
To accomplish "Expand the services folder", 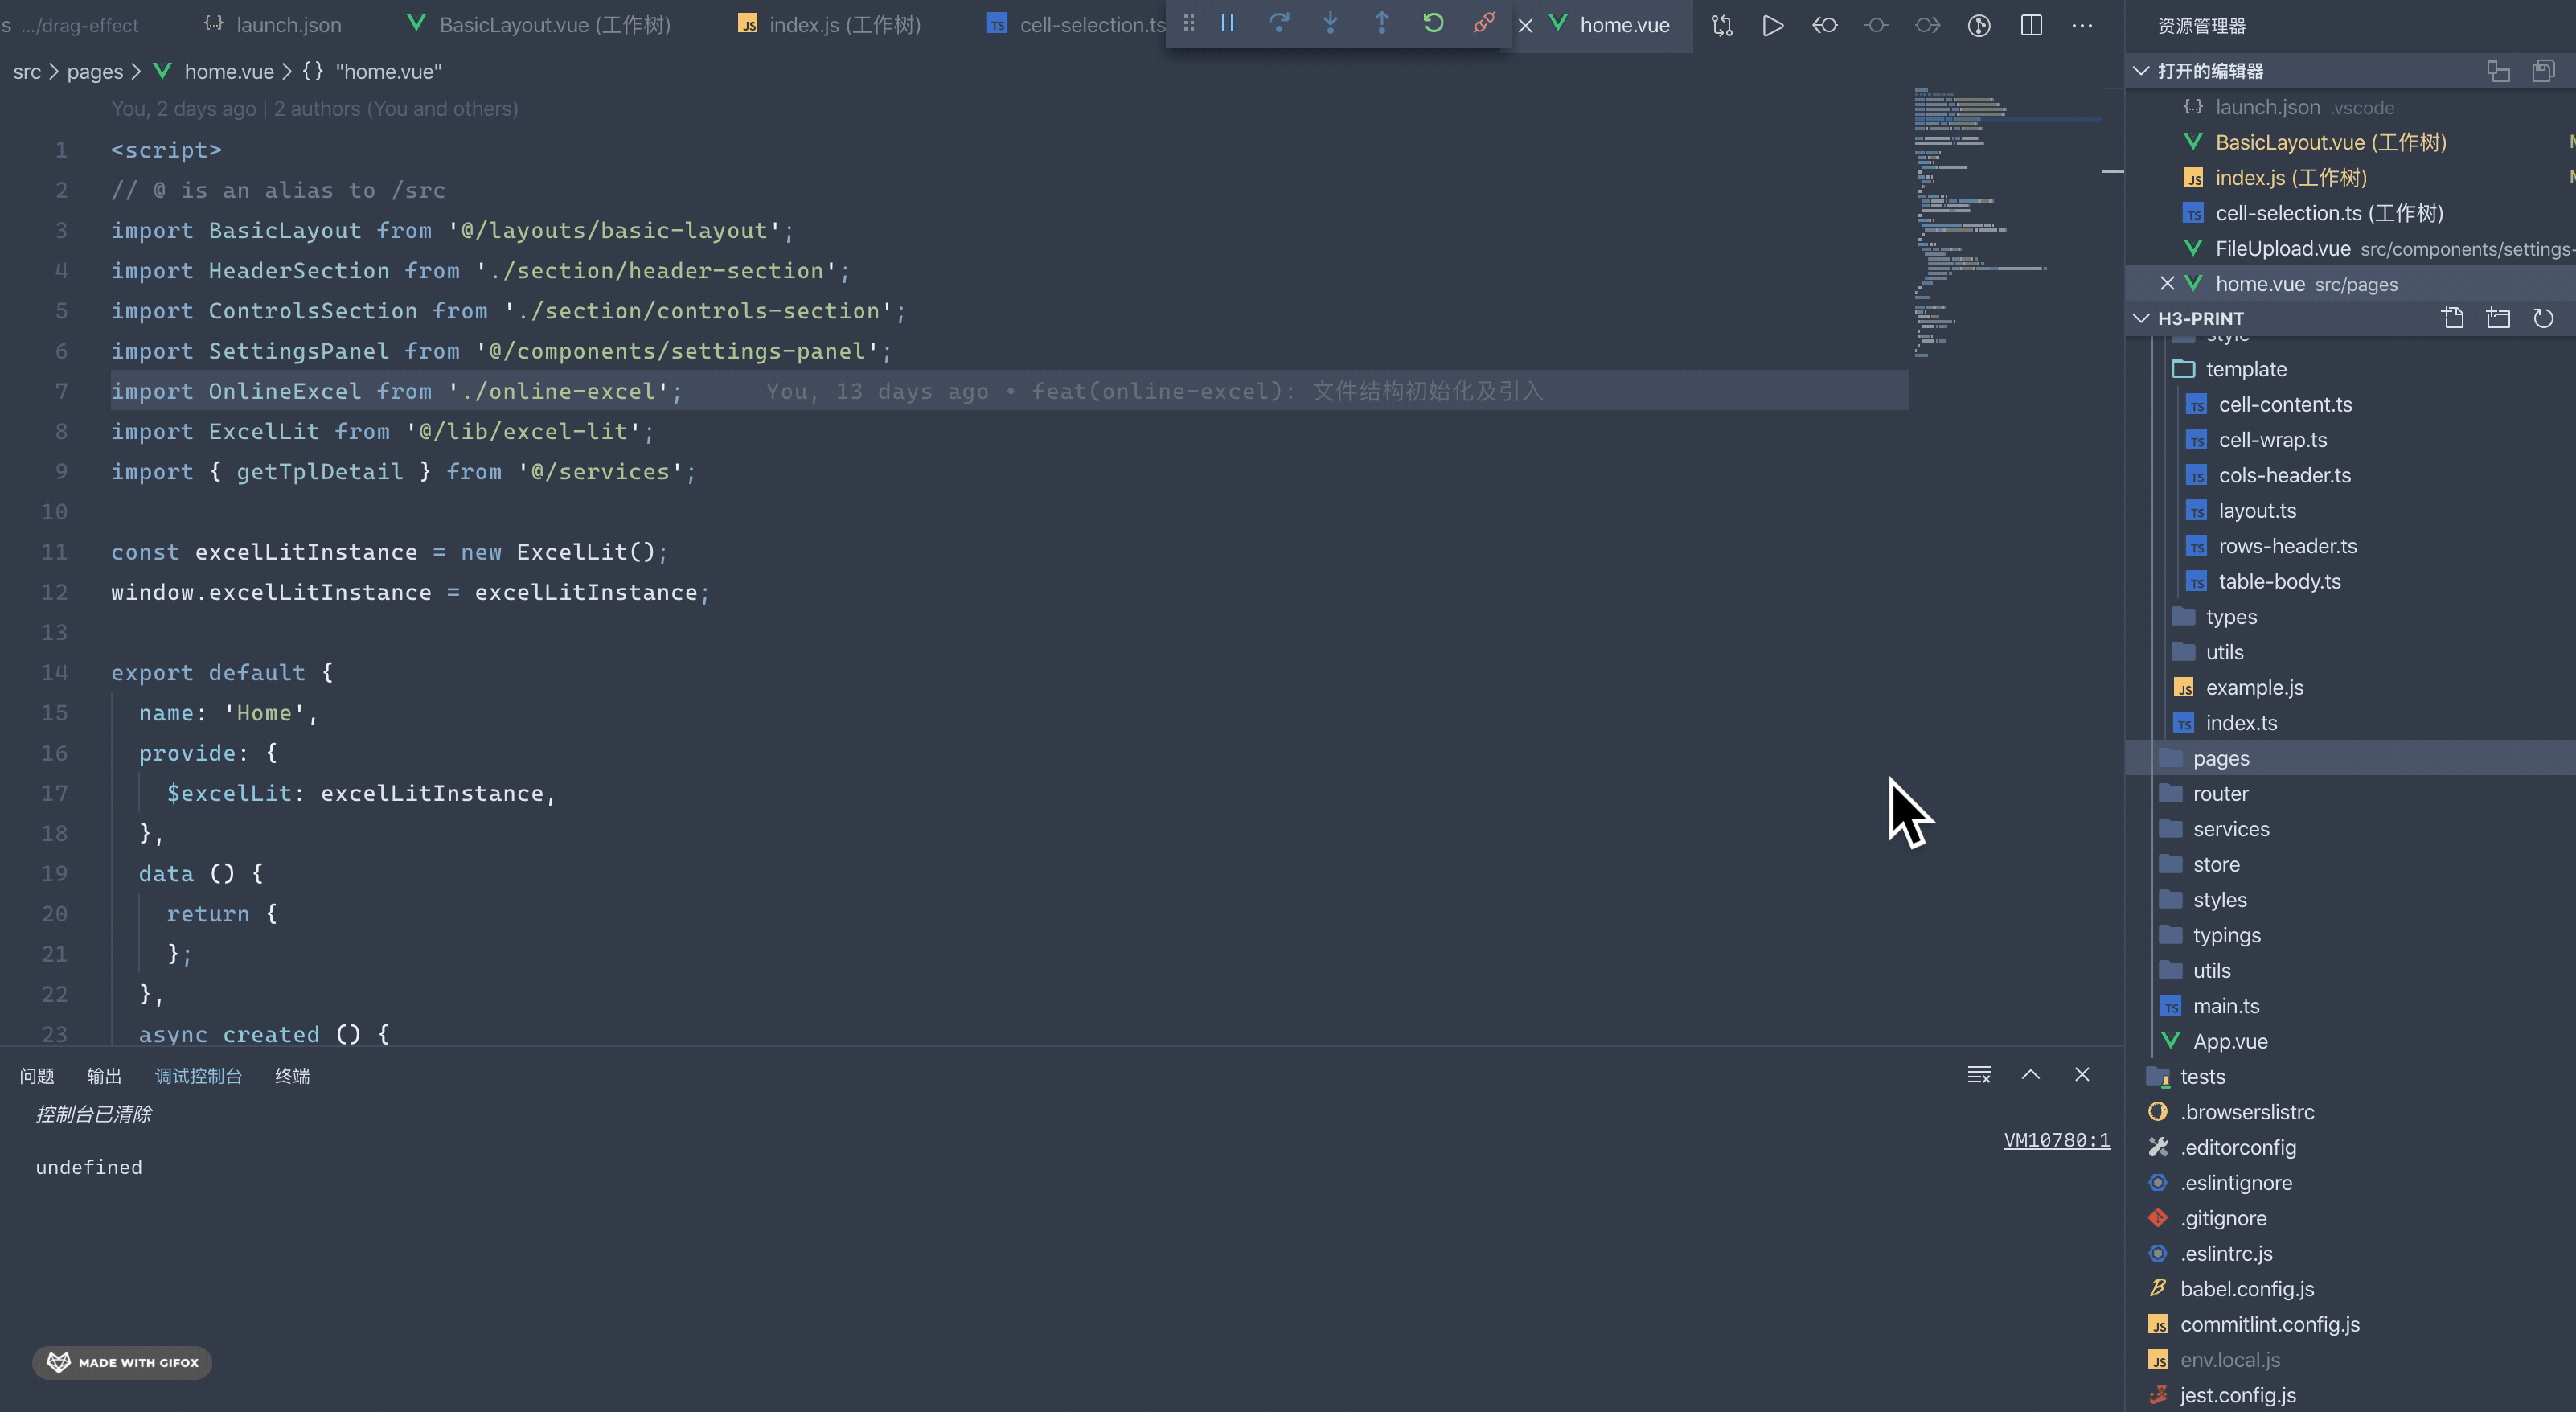I will pyautogui.click(x=2230, y=829).
